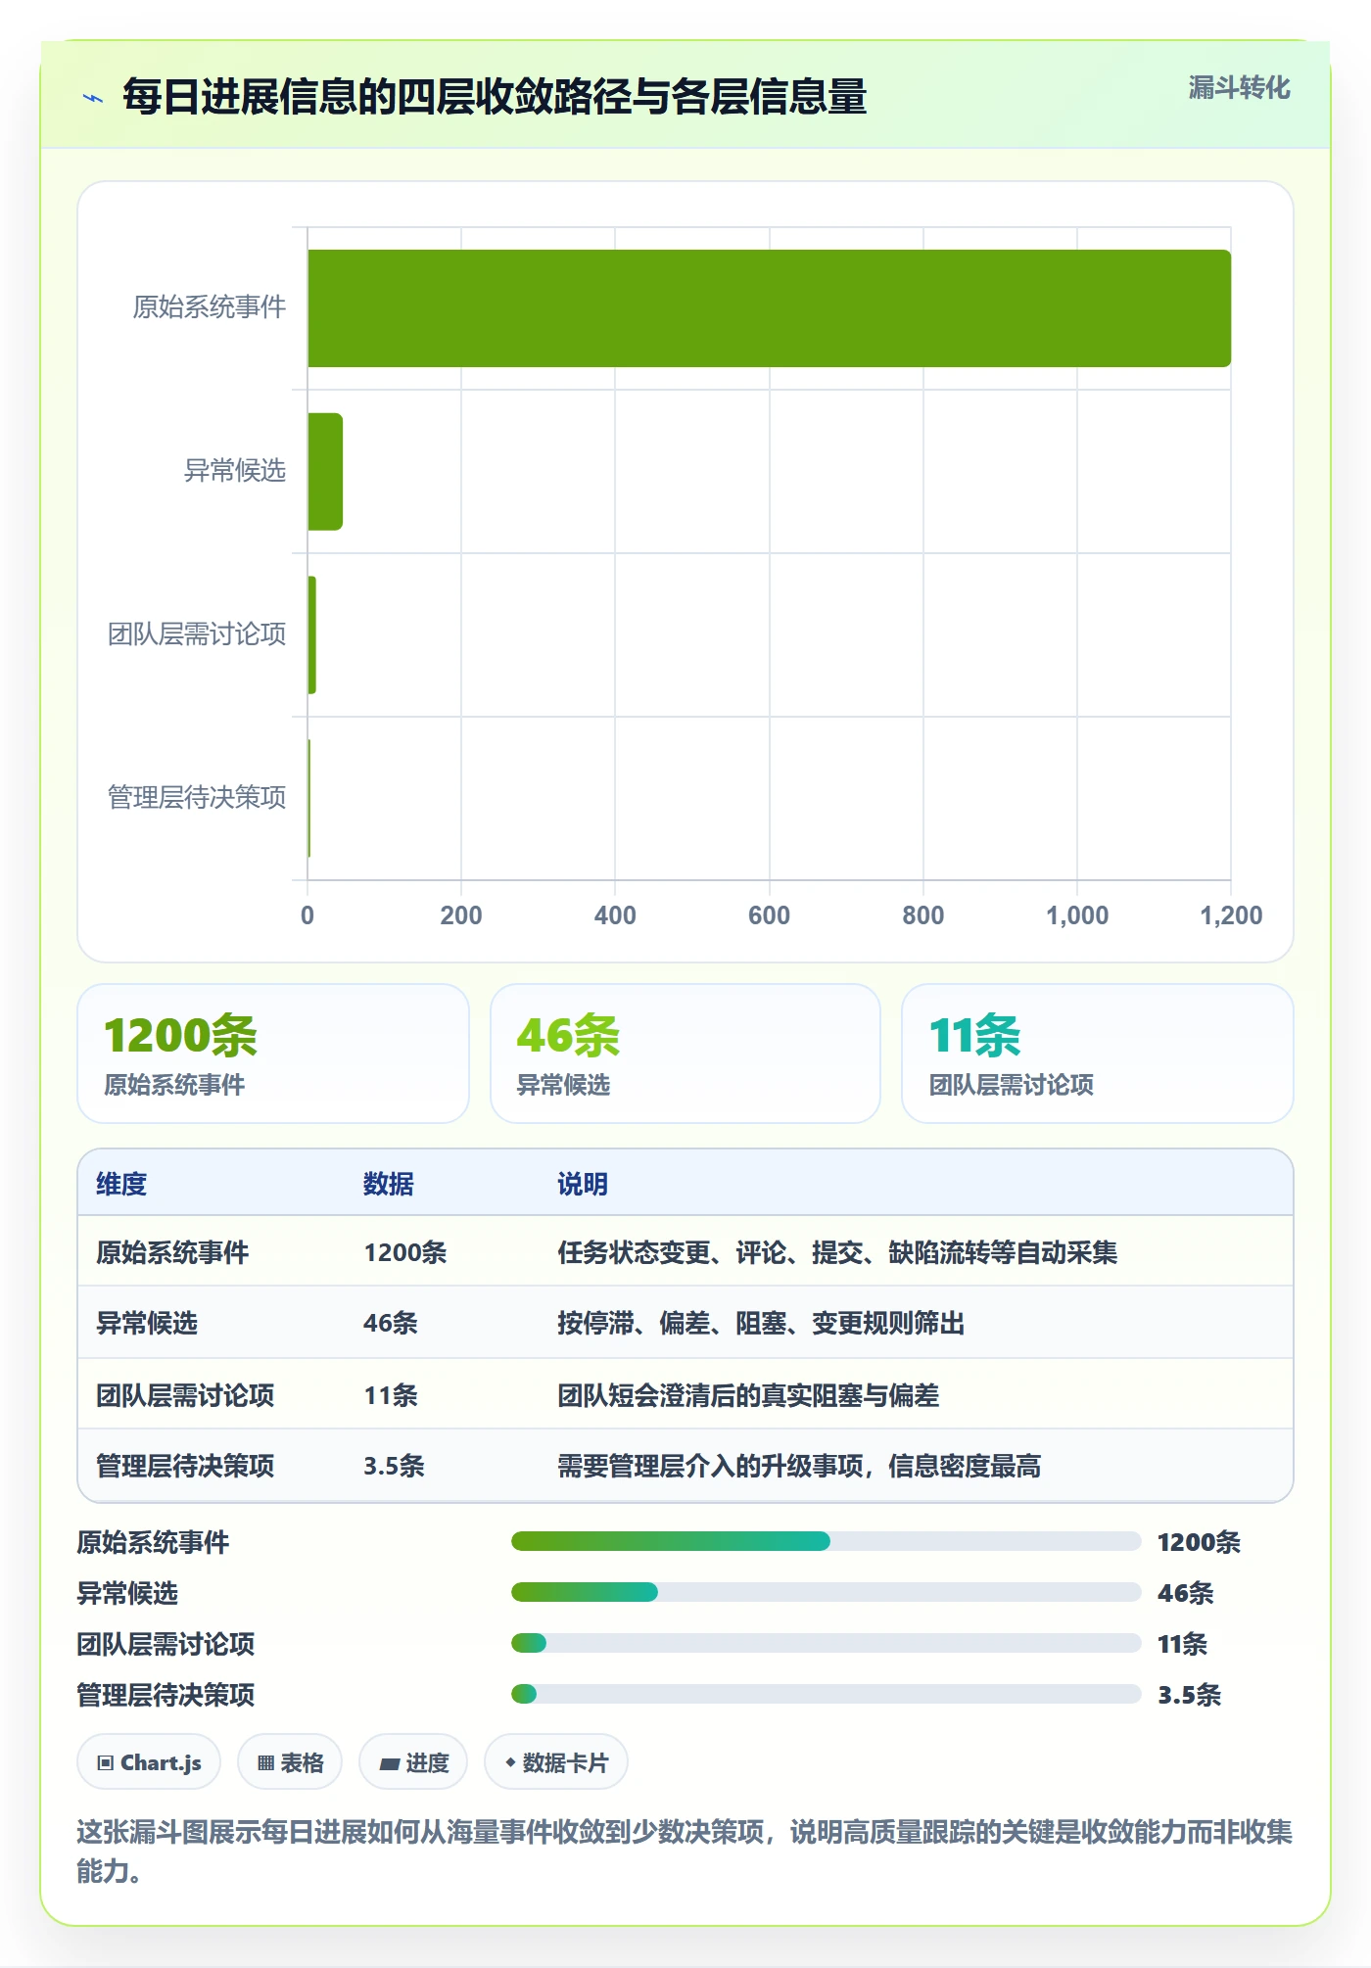The image size is (1371, 1968).
Task: Click the description 按停滞、偏差、阻塞、变更规则筛出
Action: 761,1323
